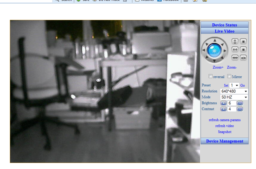The height and width of the screenshot is (169, 256).
Task: Click the Brightness value field showing 6
Action: pos(232,103)
